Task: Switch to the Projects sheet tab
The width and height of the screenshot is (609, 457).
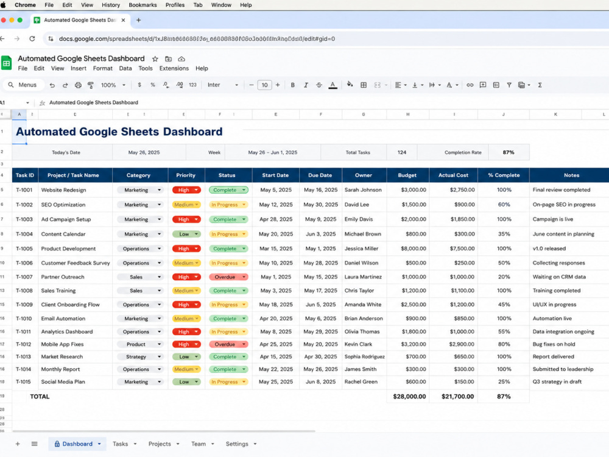Action: [x=160, y=444]
